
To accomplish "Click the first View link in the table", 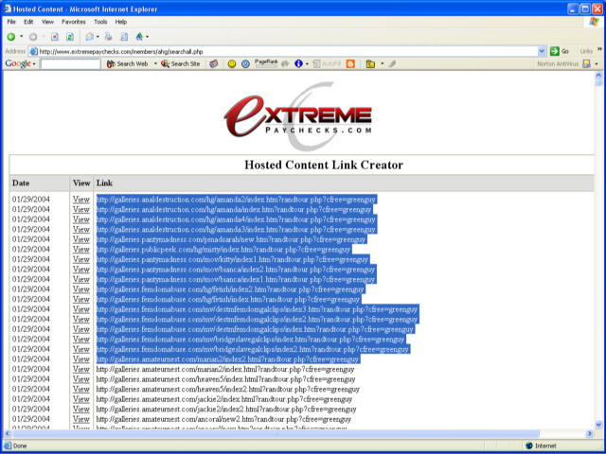I will coord(80,200).
